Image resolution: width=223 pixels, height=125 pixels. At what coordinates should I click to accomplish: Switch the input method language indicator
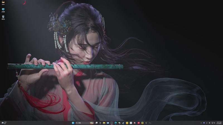coord(209,123)
